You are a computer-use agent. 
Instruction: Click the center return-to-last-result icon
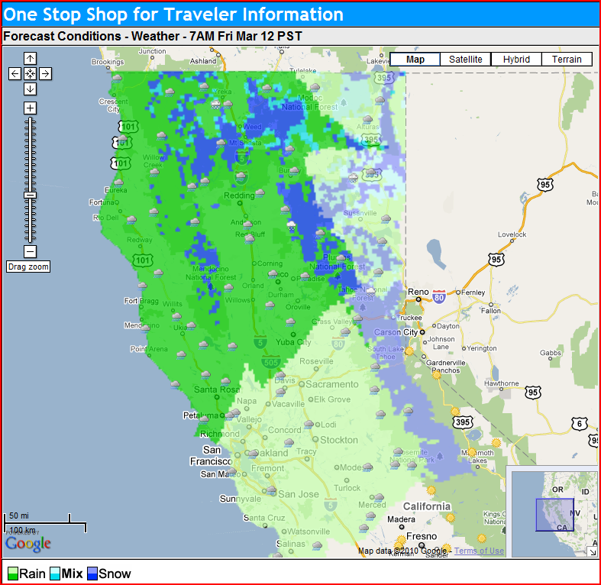30,73
